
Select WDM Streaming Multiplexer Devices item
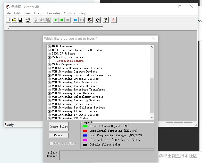[78, 97]
